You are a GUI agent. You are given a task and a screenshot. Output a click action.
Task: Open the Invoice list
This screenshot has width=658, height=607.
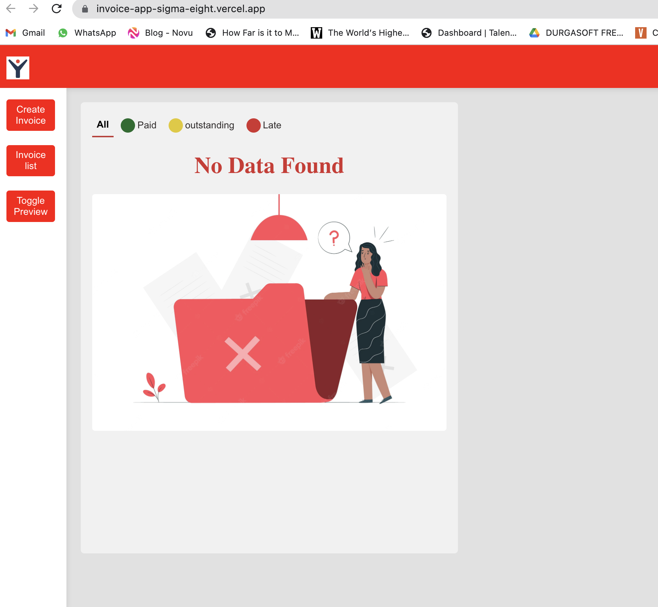tap(30, 161)
